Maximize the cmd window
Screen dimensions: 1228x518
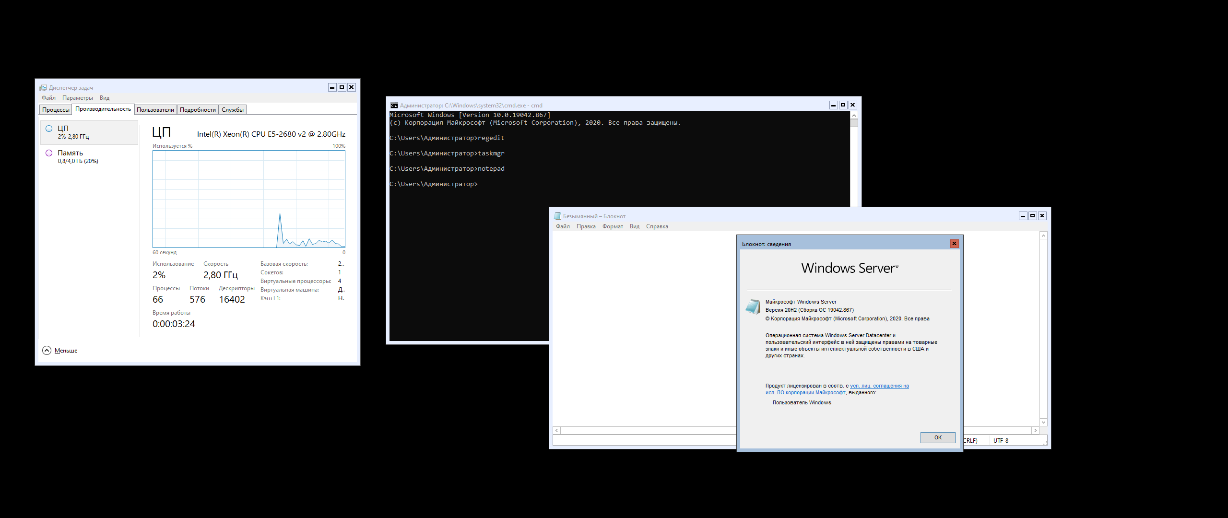843,105
